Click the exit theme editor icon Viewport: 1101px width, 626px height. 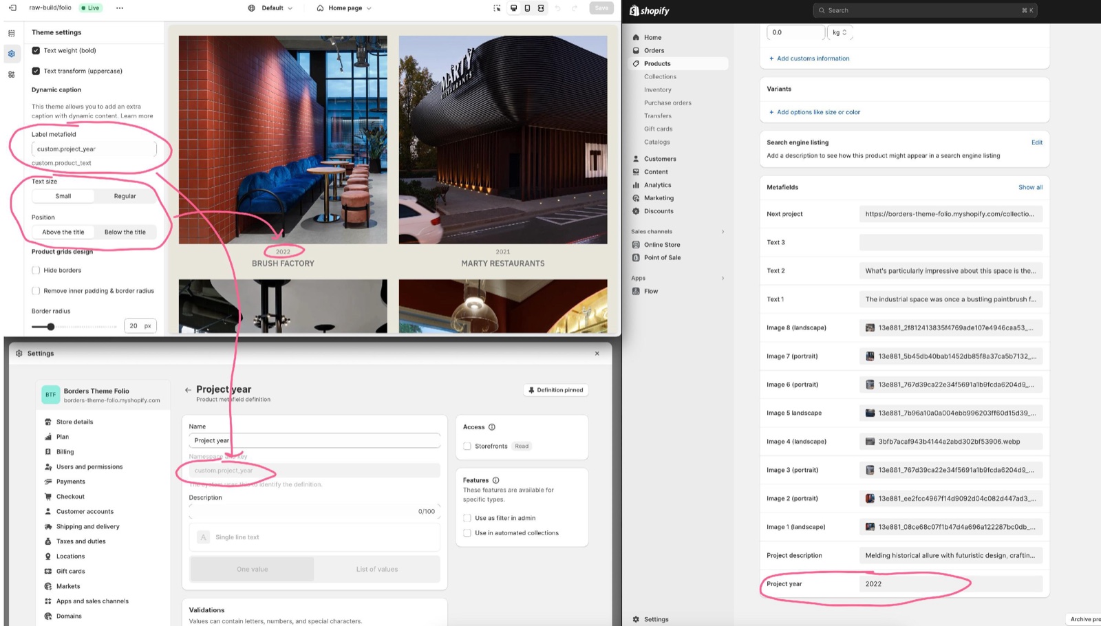(x=12, y=8)
